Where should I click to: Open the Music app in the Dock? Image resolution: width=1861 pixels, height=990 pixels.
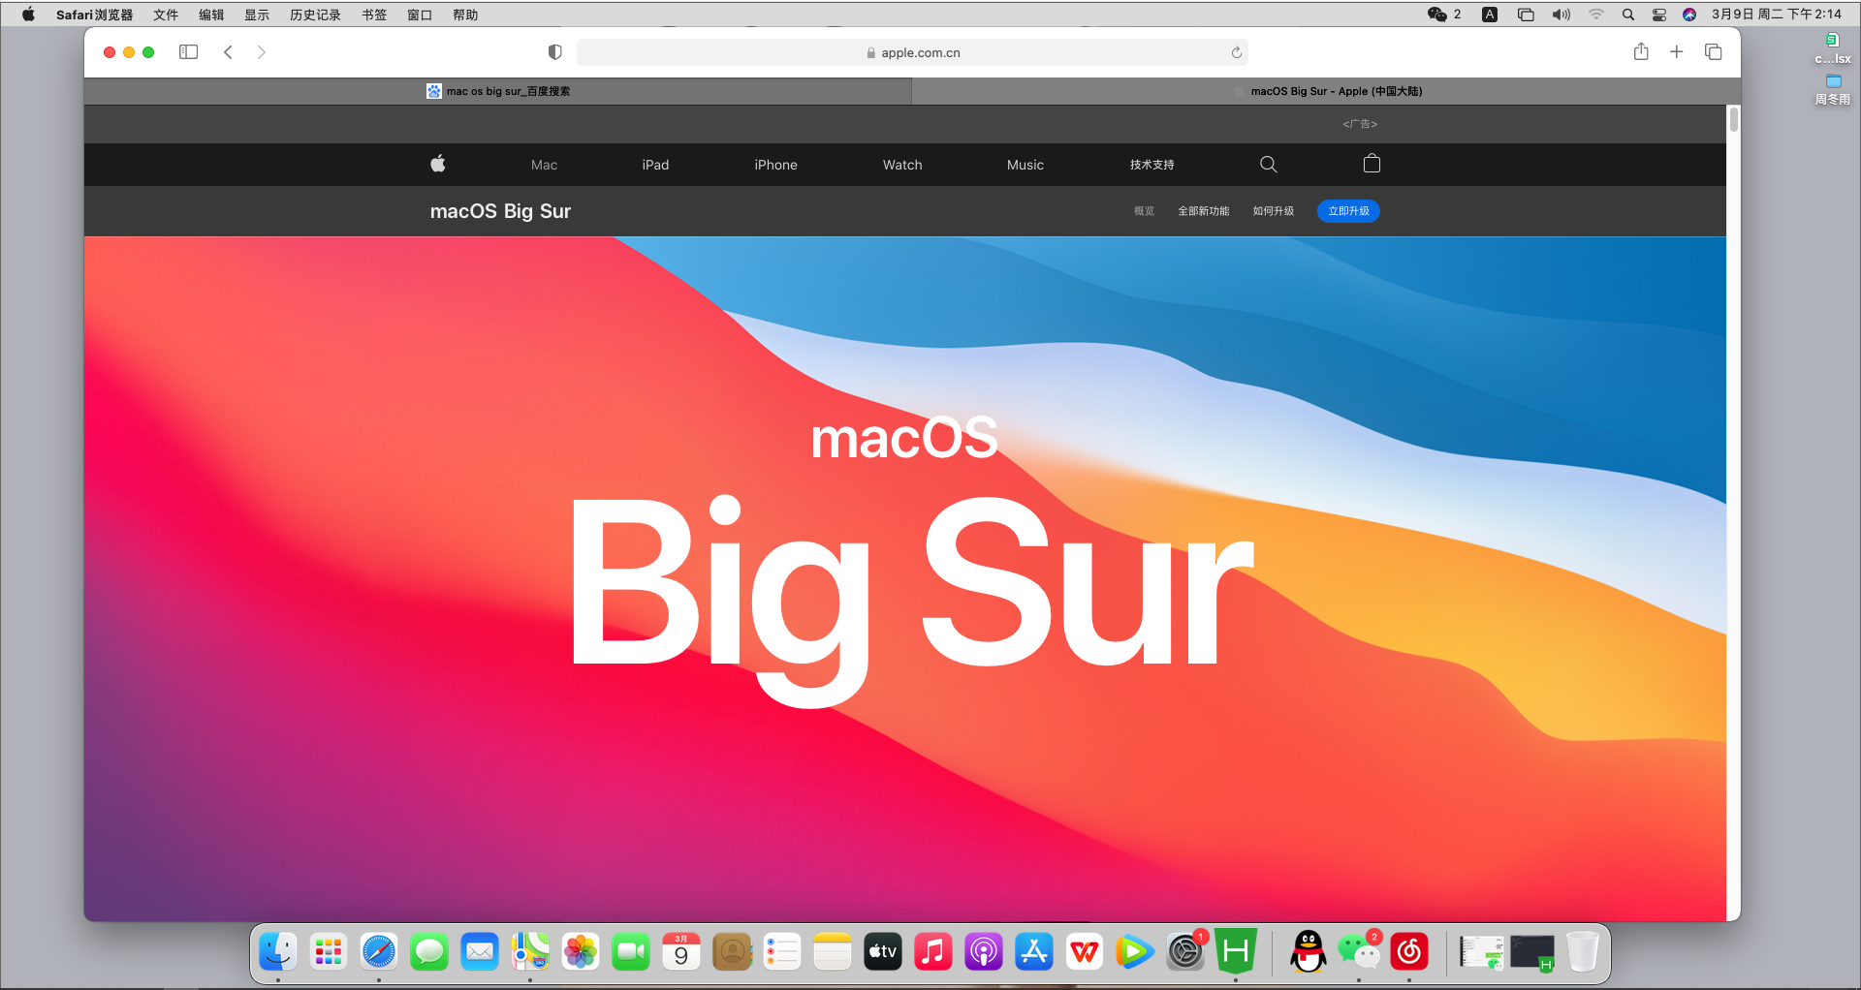click(x=933, y=952)
